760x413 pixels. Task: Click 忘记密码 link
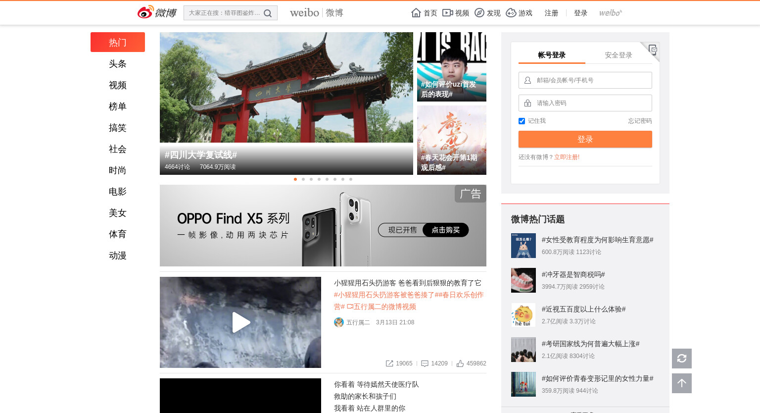point(640,121)
